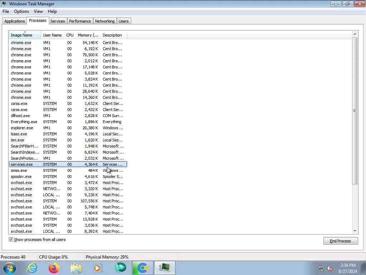Select the lsass.exe process
This screenshot has width=366, height=275.
[x=68, y=134]
